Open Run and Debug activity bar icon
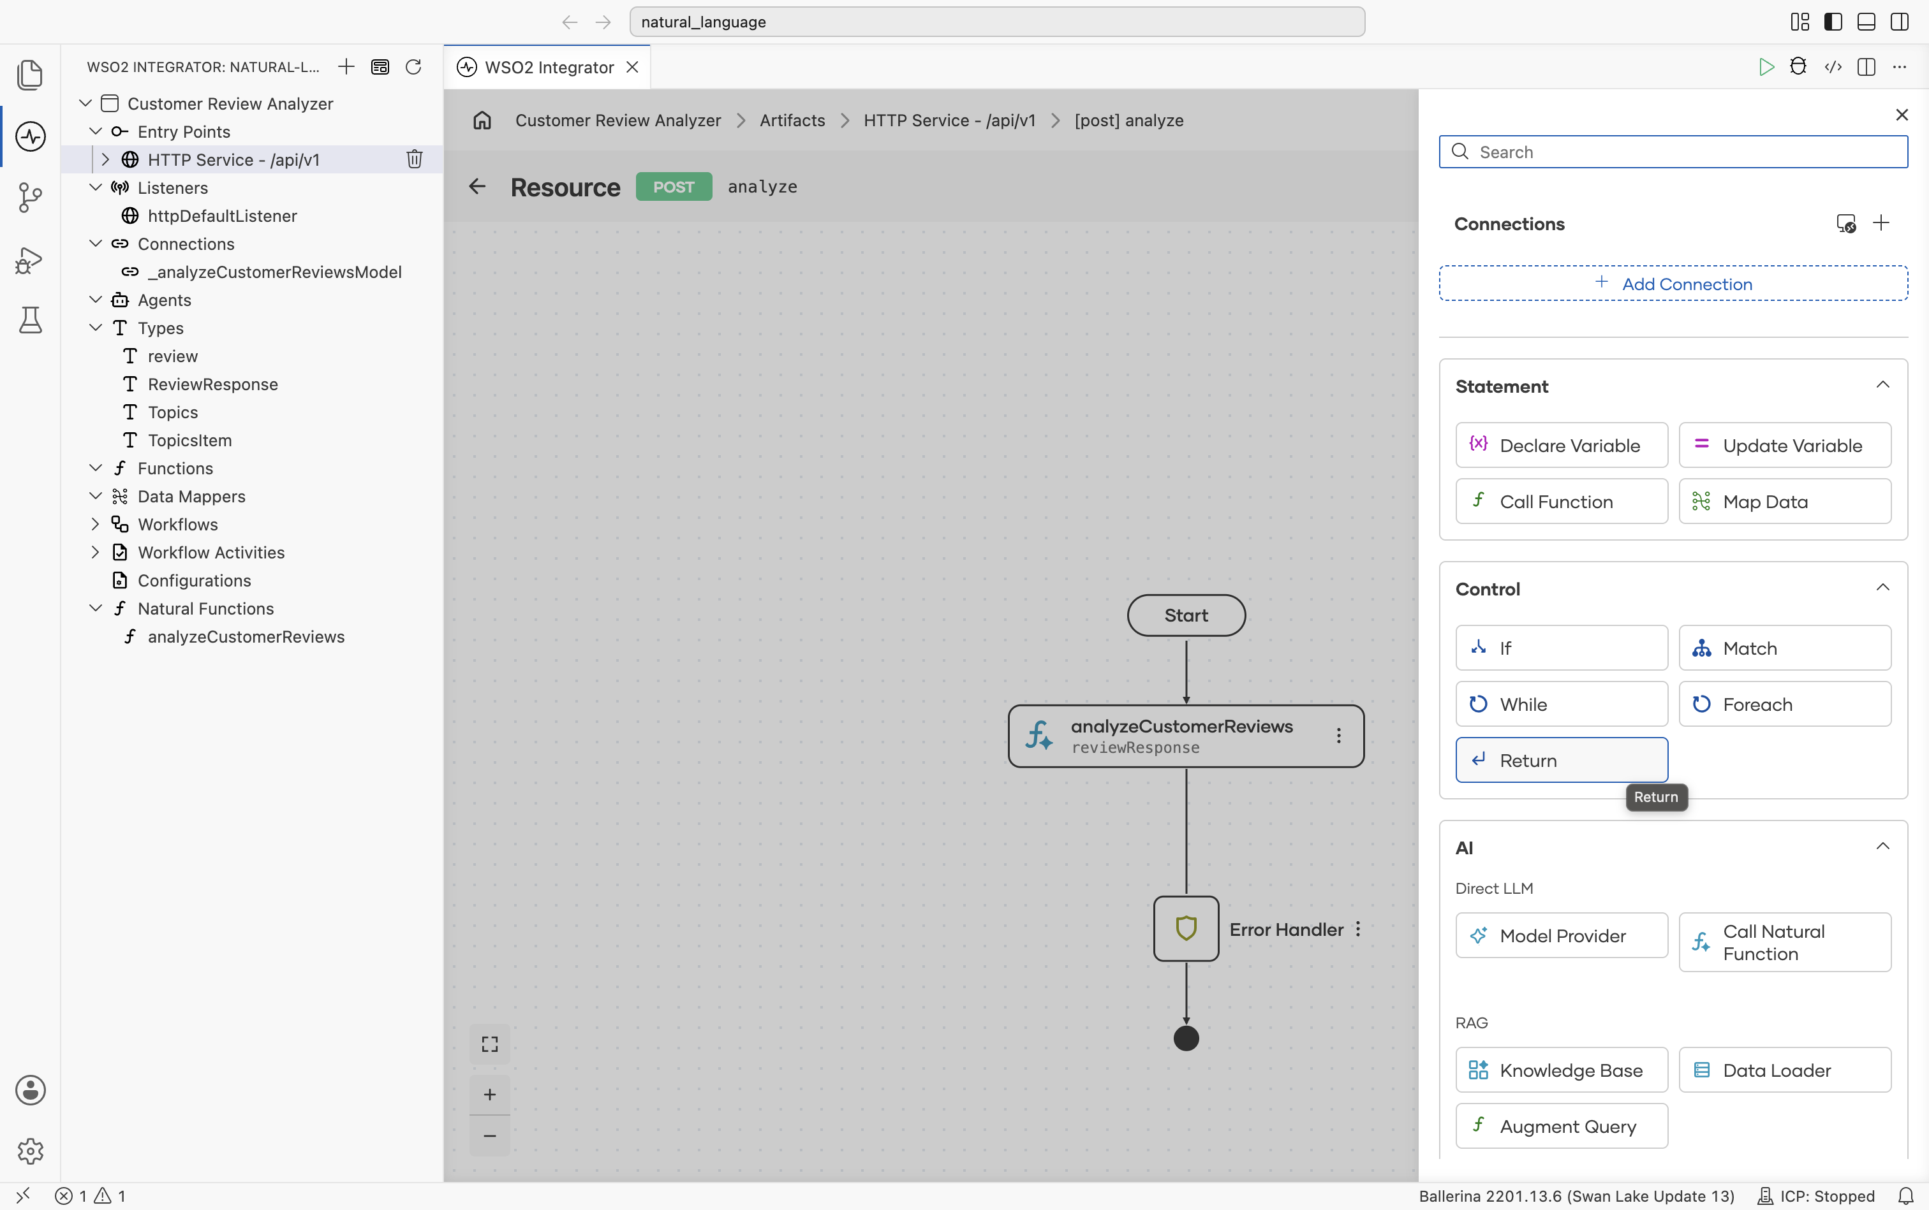This screenshot has width=1929, height=1210. coord(29,260)
